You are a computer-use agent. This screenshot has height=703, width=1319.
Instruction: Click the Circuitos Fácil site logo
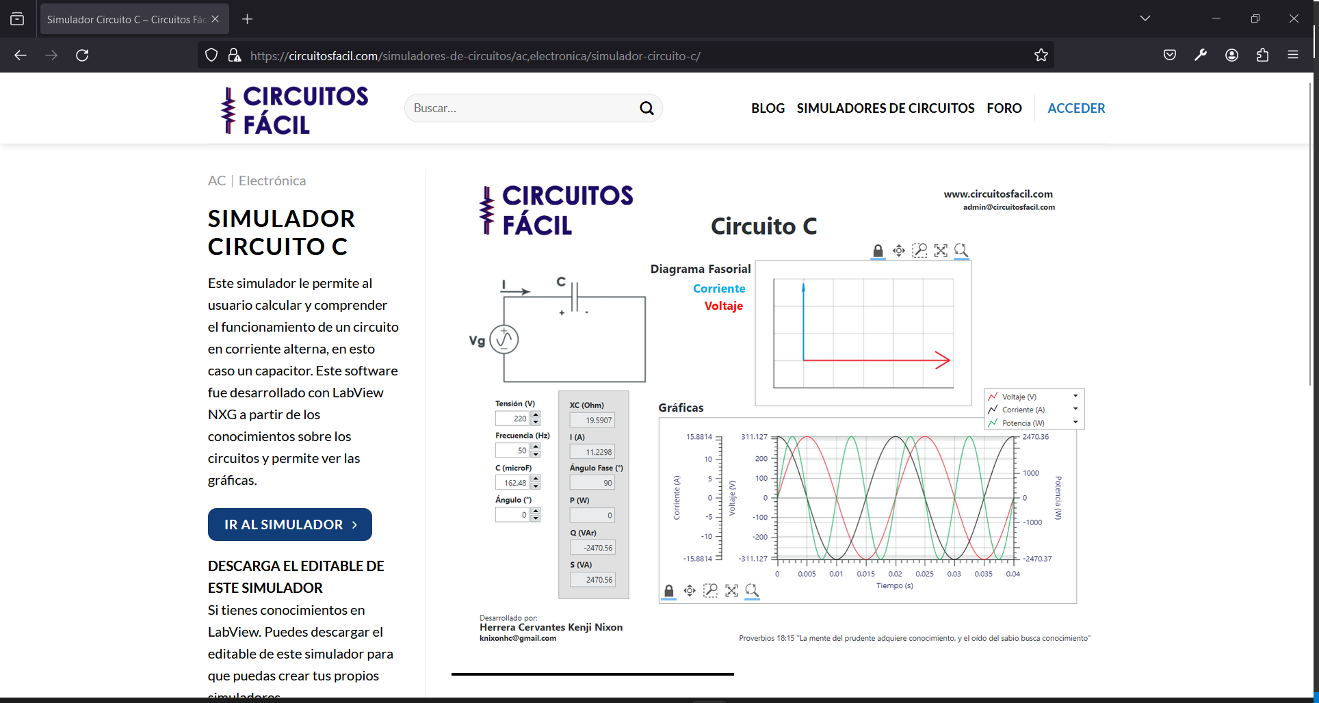point(294,109)
